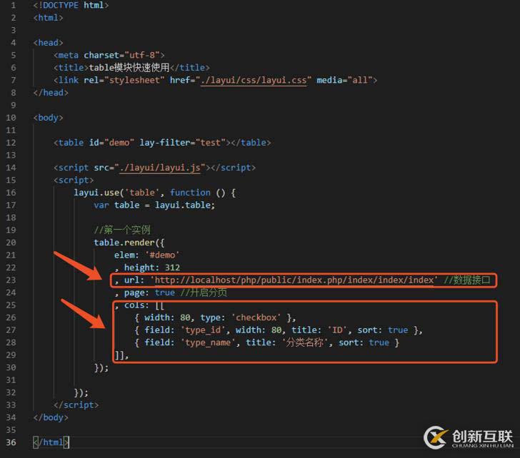520x458 pixels.
Task: Click line number 23 in the gutter
Action: click(11, 280)
